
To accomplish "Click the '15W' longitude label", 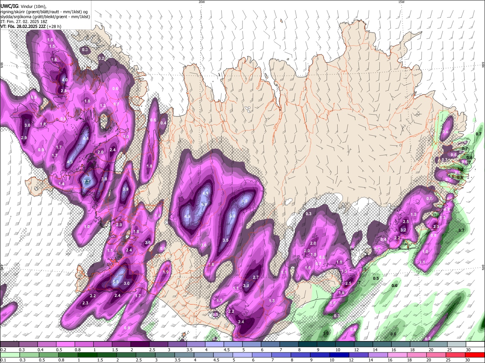I will pyautogui.click(x=401, y=2).
